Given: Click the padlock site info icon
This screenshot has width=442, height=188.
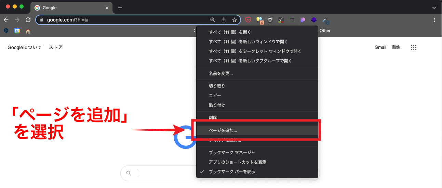Looking at the screenshot, I should click(42, 20).
